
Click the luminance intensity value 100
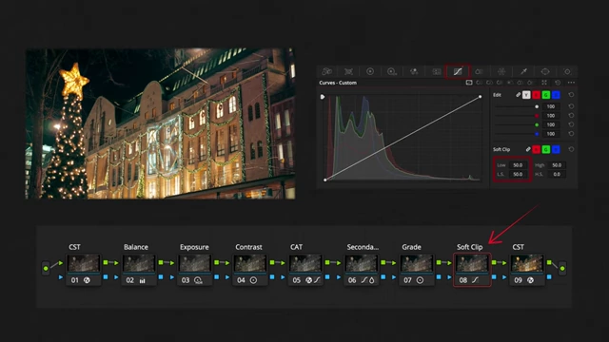tap(551, 106)
